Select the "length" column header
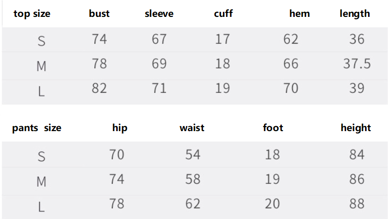 click(355, 14)
